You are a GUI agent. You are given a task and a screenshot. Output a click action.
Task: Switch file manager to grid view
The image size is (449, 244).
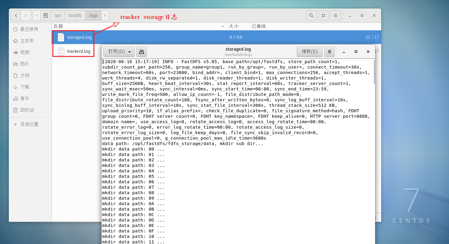pos(323,15)
